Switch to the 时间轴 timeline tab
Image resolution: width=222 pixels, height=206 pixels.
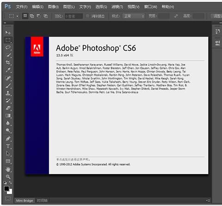[42, 200]
